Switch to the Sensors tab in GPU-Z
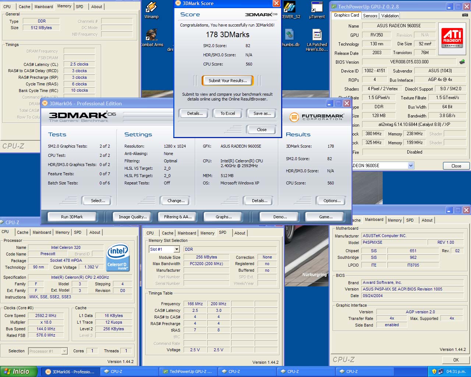Image resolution: width=471 pixels, height=377 pixels. coord(370,16)
